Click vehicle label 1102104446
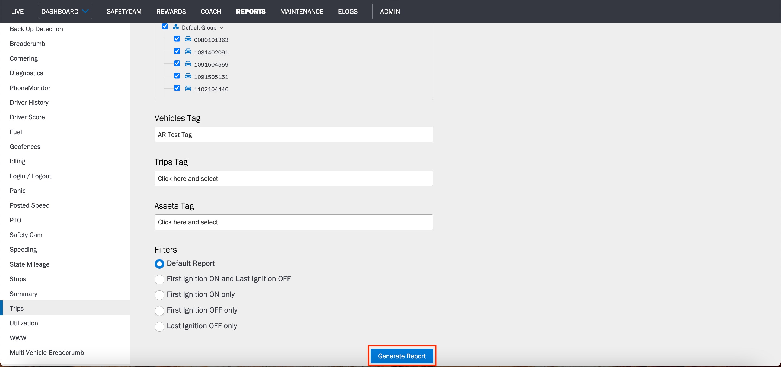This screenshot has width=781, height=367. pyautogui.click(x=211, y=89)
